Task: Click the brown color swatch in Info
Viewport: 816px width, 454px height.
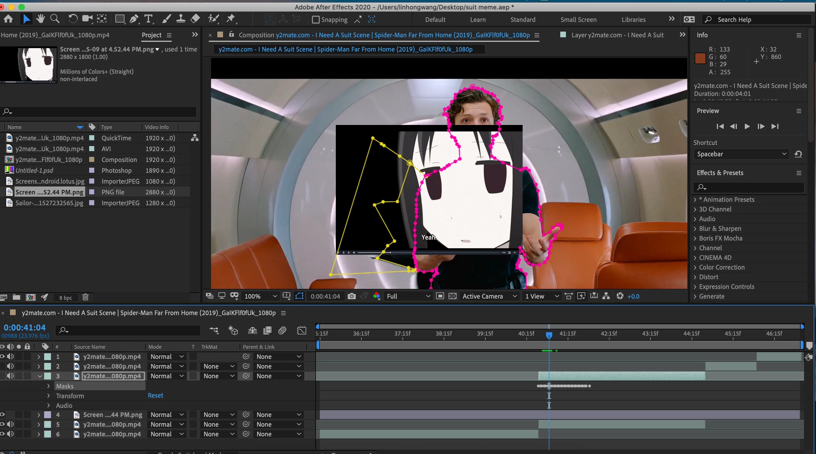Action: point(700,58)
